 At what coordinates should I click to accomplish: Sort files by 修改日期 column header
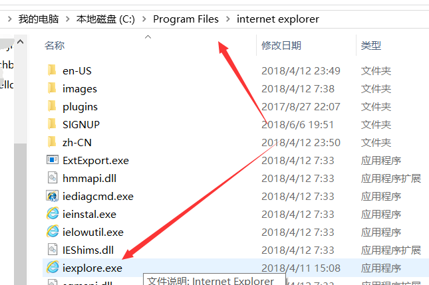point(281,45)
